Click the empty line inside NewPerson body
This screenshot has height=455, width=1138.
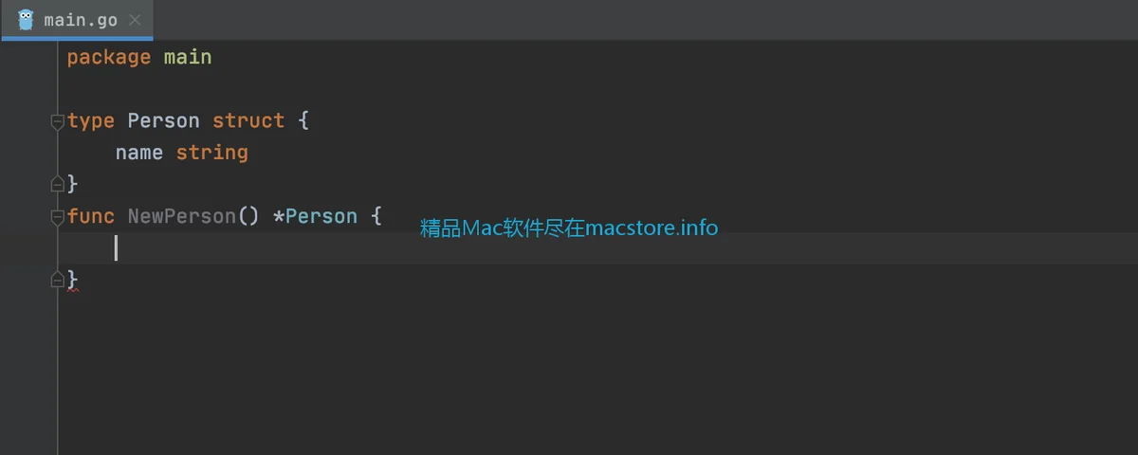(597, 248)
